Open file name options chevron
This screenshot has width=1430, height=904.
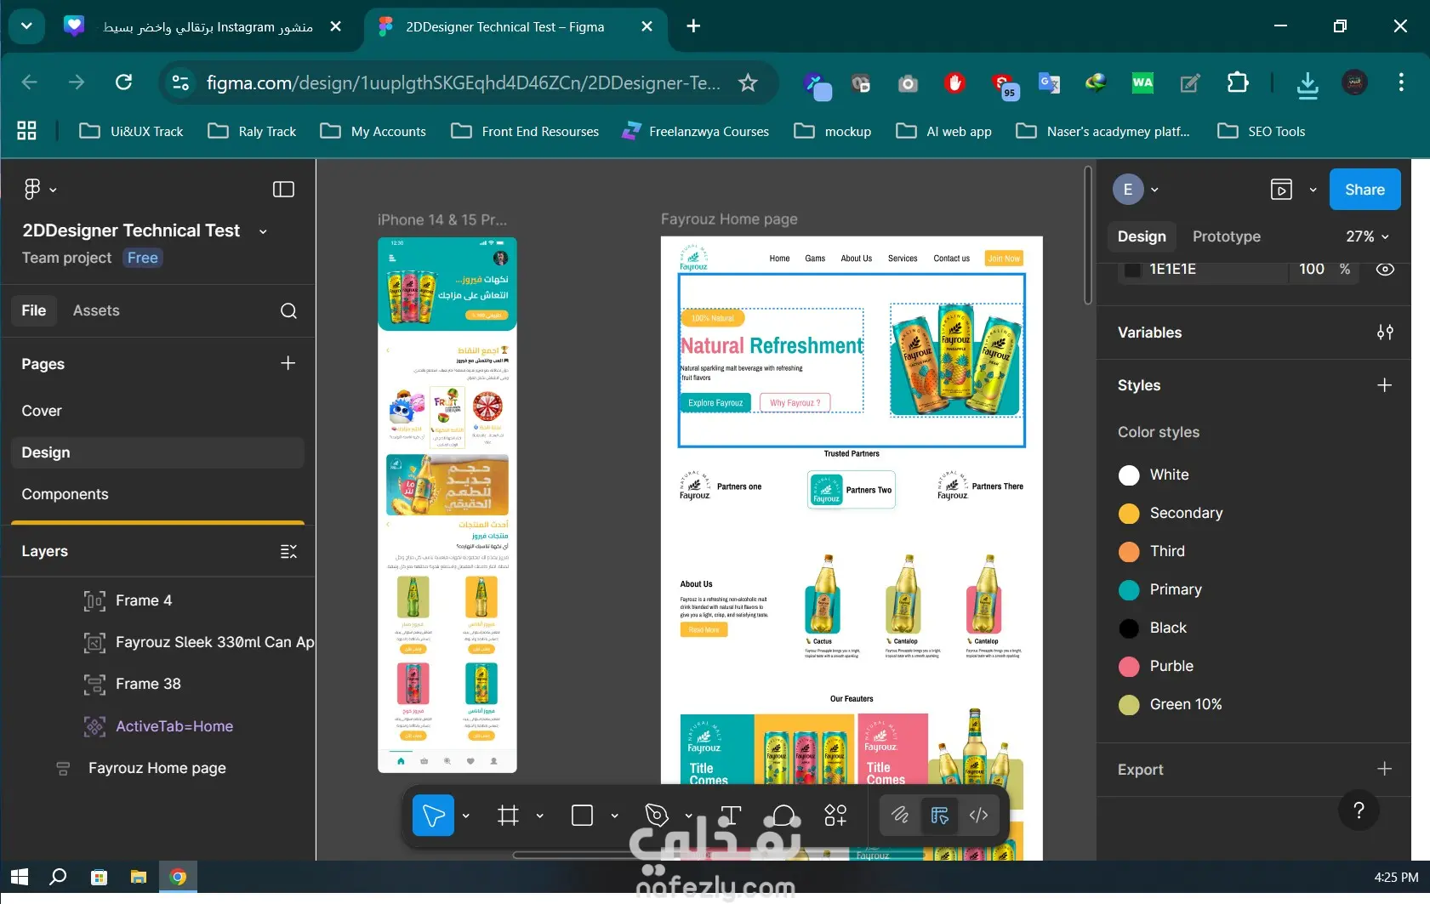(x=263, y=231)
